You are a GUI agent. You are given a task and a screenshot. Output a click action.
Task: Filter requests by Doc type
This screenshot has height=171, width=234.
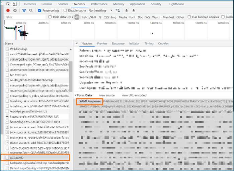(140, 17)
